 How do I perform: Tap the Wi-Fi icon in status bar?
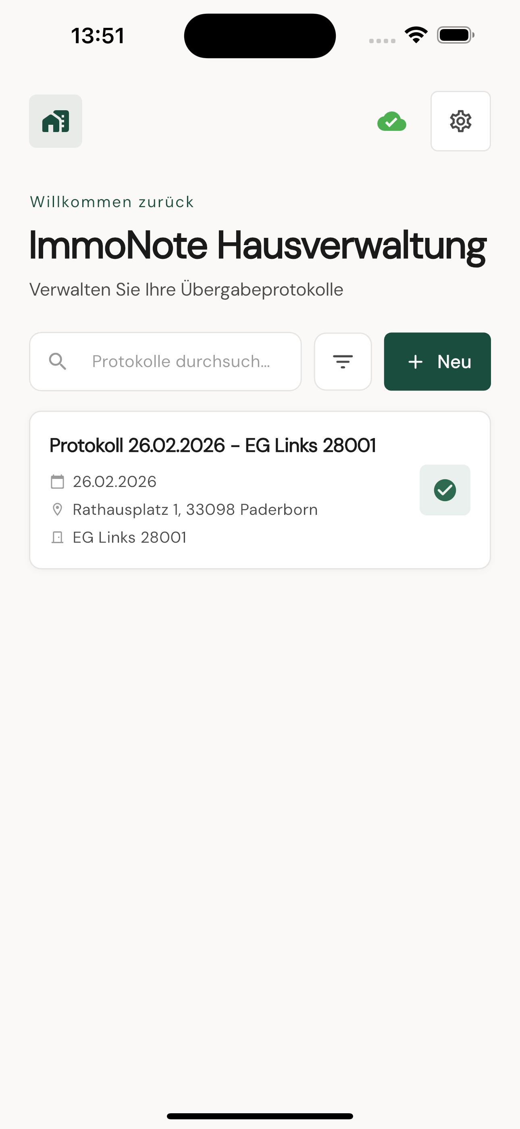tap(416, 35)
